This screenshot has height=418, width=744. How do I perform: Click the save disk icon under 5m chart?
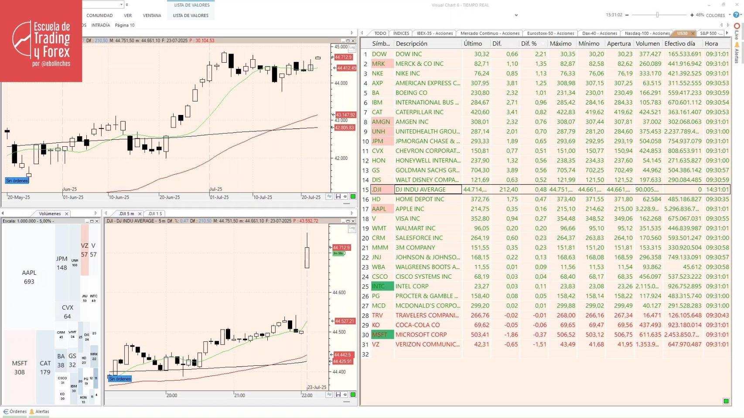pos(338,395)
